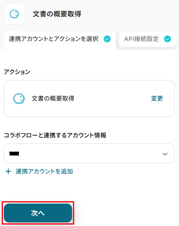Click the API接続設定 tab label text

141,39
